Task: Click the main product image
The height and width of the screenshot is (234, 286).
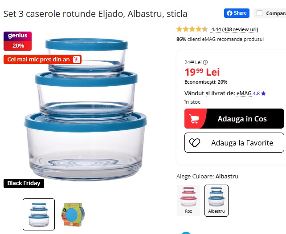Action: [x=86, y=109]
